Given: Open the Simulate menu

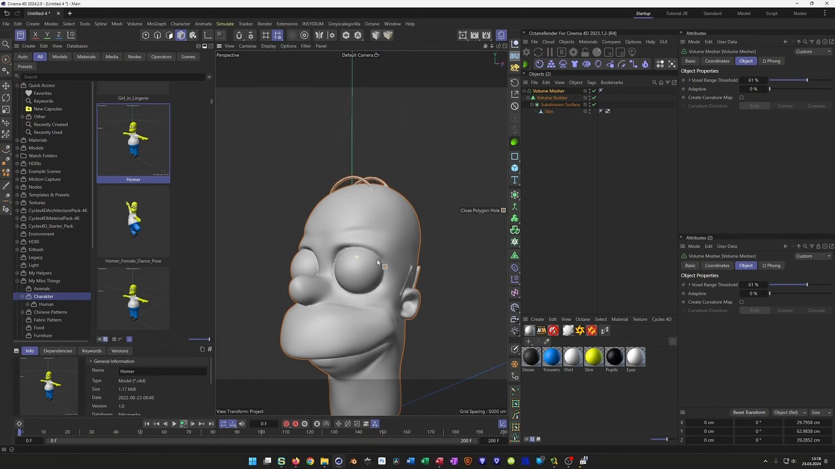Looking at the screenshot, I should point(225,24).
